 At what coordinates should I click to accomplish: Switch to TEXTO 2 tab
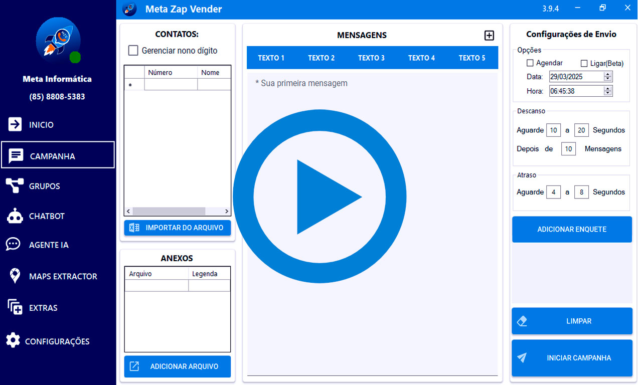[322, 58]
